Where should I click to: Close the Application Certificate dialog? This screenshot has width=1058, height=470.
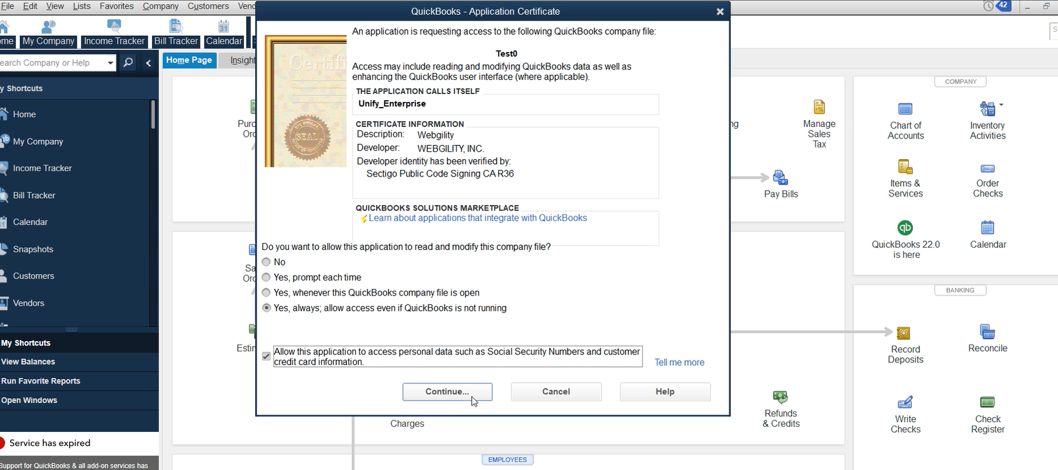pos(720,11)
